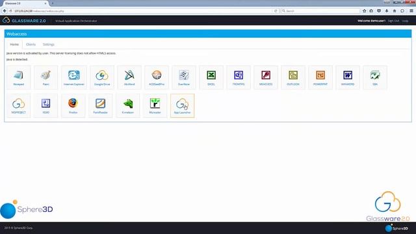Launch the MSACCESS application

266,77
